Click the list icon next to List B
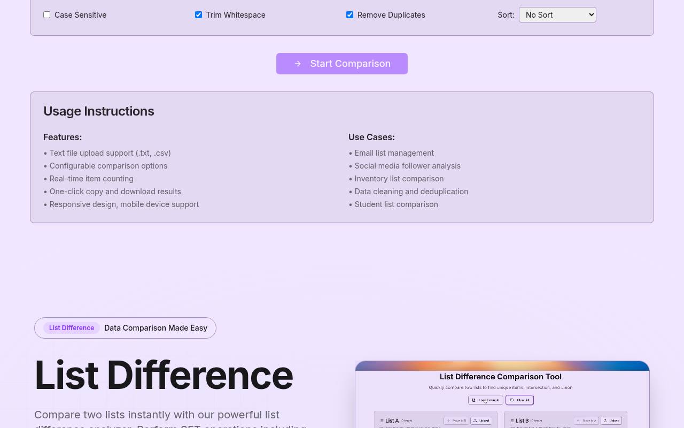 click(511, 421)
